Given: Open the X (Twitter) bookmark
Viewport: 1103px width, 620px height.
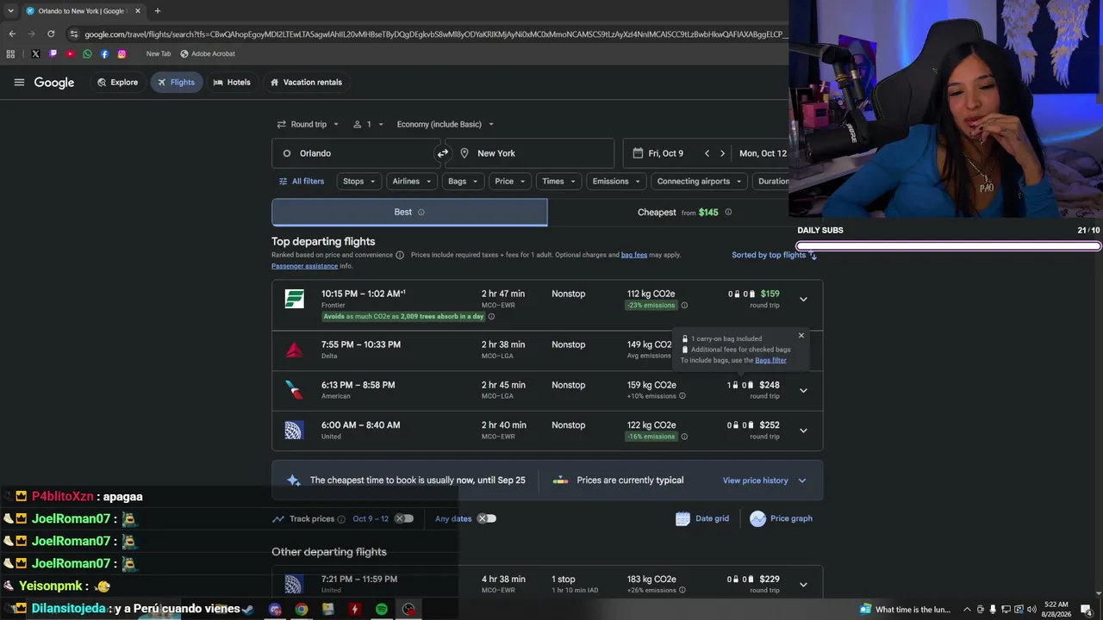Looking at the screenshot, I should click(x=35, y=53).
